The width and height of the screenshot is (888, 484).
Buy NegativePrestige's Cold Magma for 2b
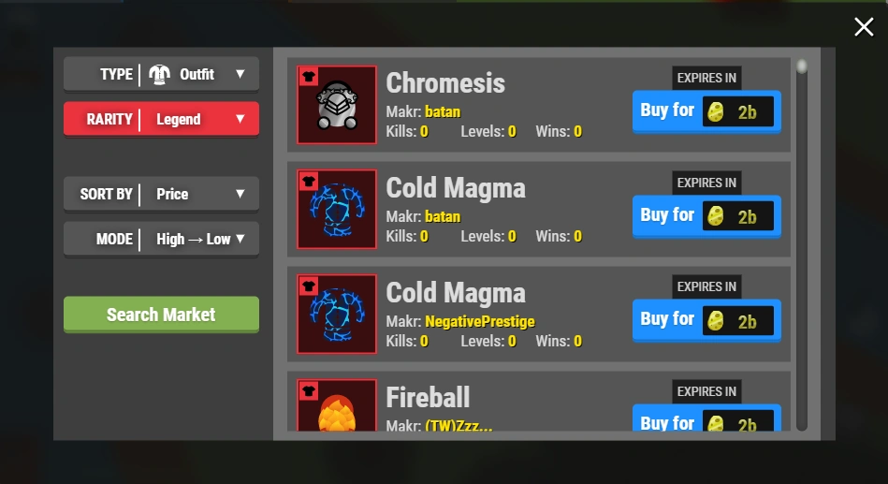click(706, 320)
